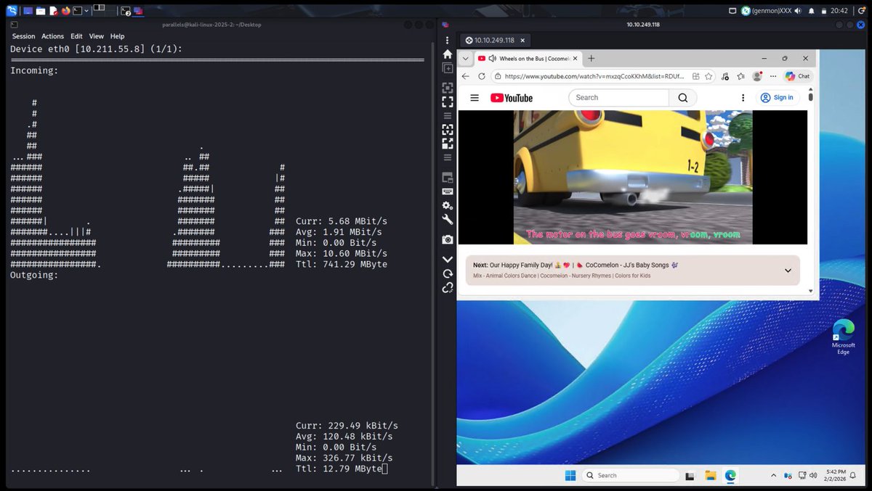Open the View menu in terminal
Image resolution: width=872 pixels, height=491 pixels.
(96, 36)
